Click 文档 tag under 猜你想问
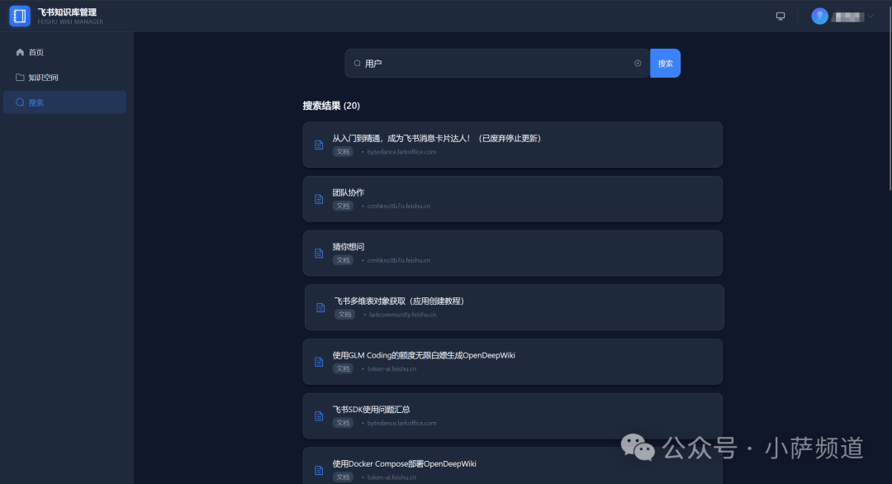 point(343,260)
